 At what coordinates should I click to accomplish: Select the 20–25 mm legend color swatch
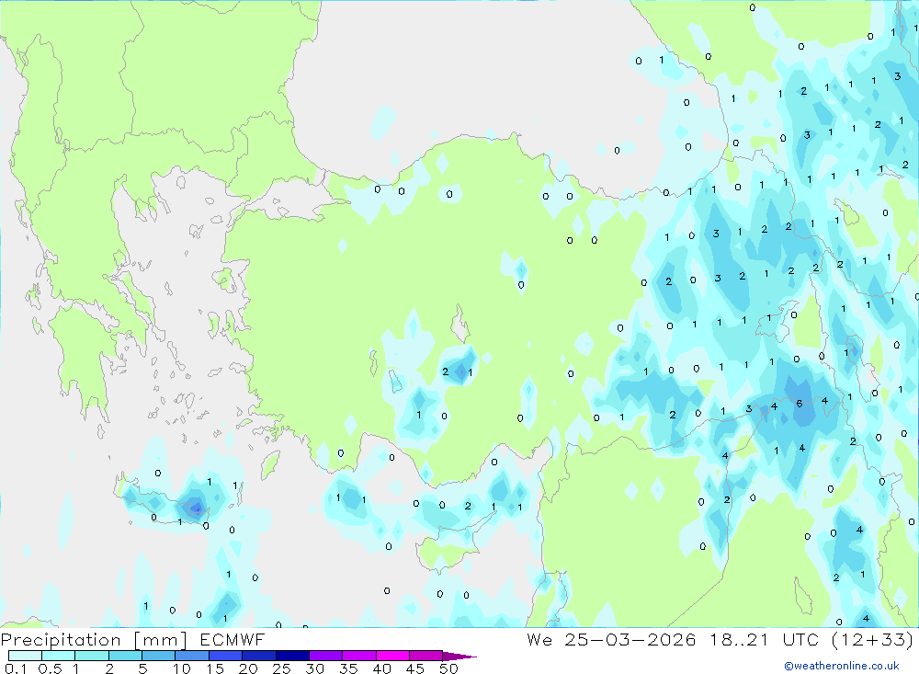pyautogui.click(x=259, y=656)
